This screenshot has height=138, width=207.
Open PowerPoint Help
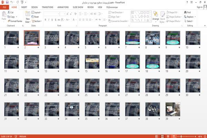[x=187, y=2]
